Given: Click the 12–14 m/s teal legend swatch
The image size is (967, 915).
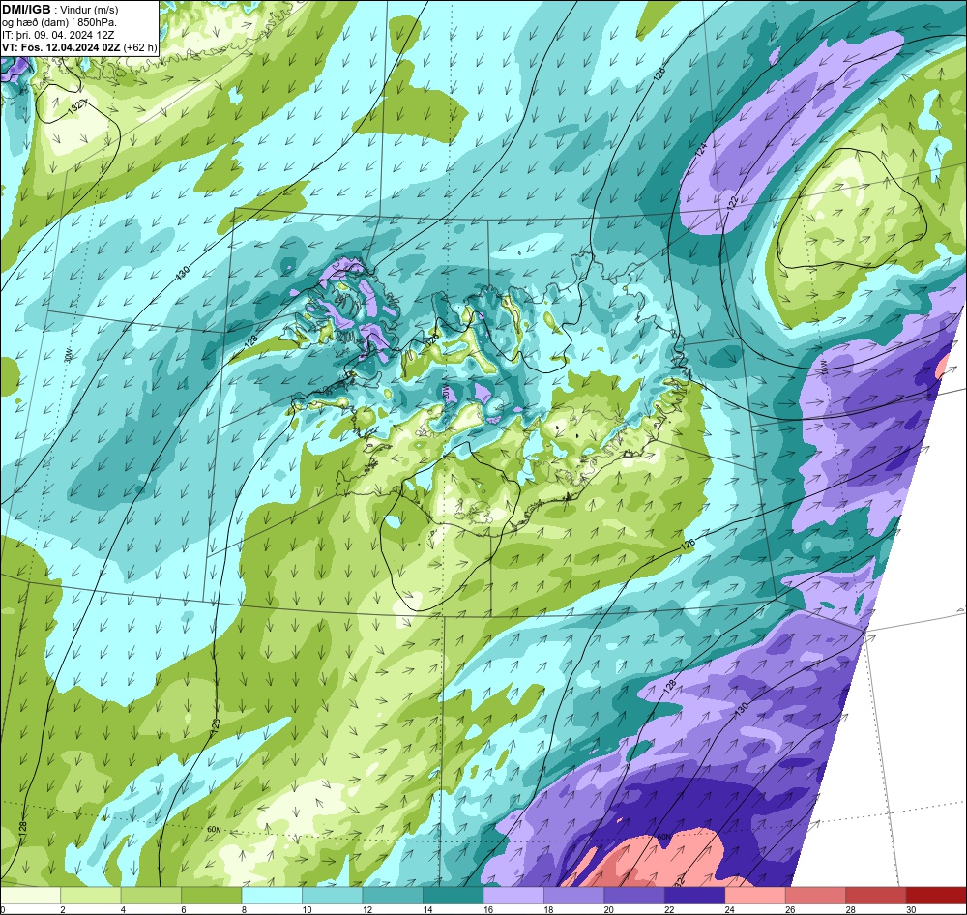Looking at the screenshot, I should coord(393,896).
